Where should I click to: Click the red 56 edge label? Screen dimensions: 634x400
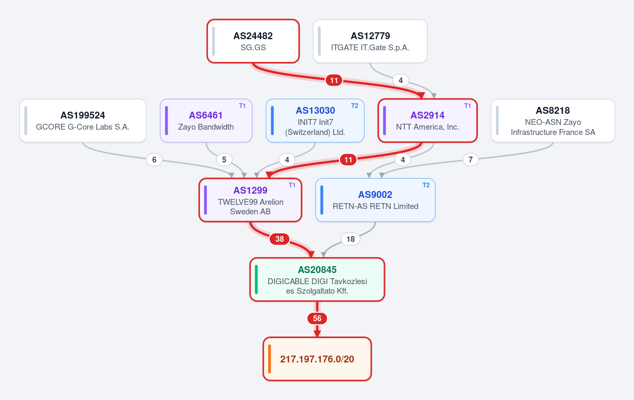click(317, 319)
